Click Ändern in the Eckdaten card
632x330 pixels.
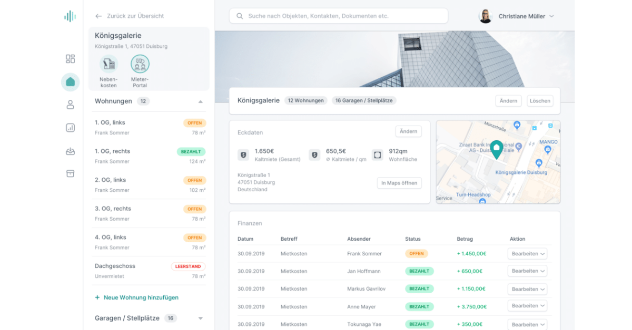coord(408,131)
